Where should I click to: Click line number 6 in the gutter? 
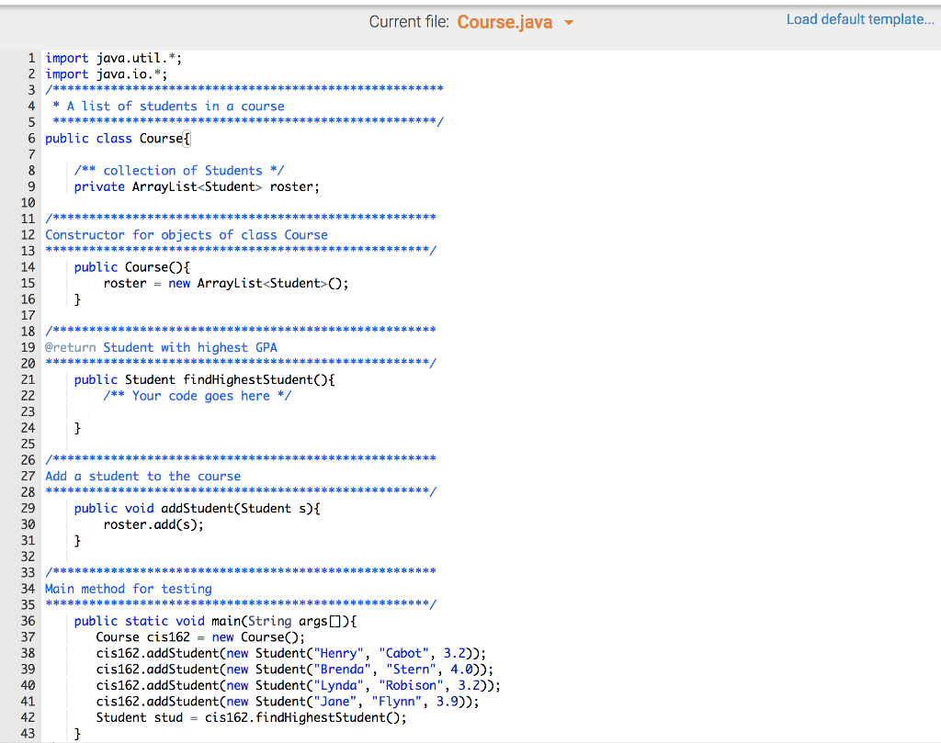32,139
